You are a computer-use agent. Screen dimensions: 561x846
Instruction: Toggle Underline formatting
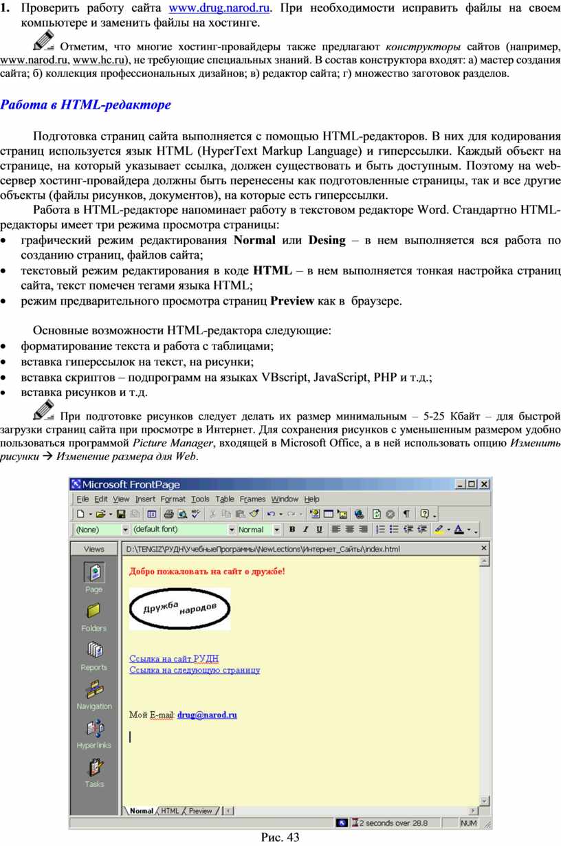click(319, 530)
